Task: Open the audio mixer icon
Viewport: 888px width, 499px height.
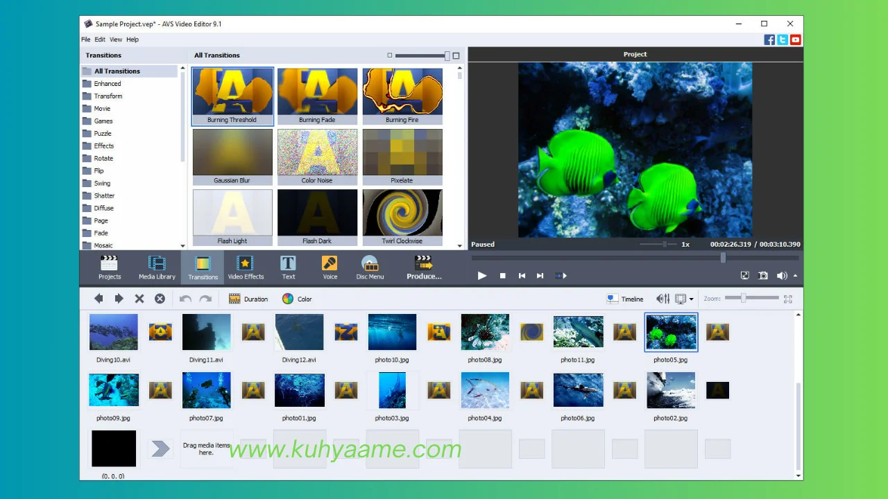Action: (x=663, y=299)
